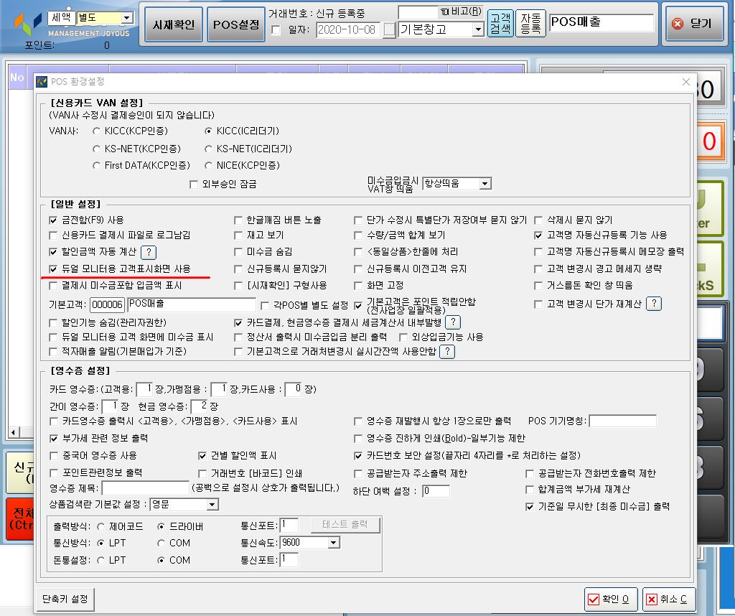Viewport: 735px width, 616px height.
Task: Select 드라이버 출력방식 radio
Action: point(161,526)
